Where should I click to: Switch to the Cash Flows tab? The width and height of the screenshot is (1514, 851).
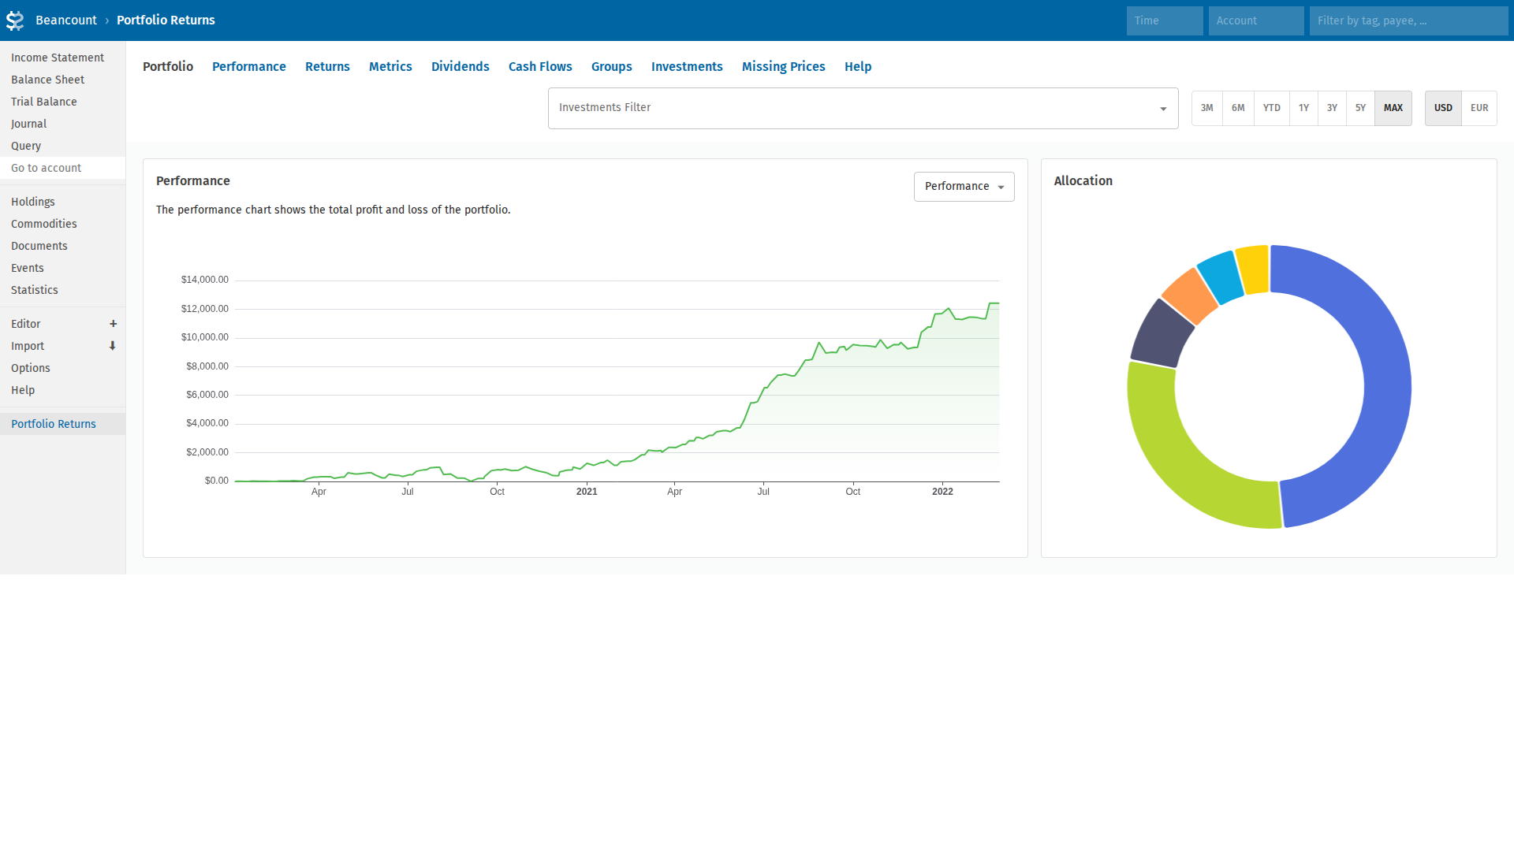pyautogui.click(x=539, y=67)
